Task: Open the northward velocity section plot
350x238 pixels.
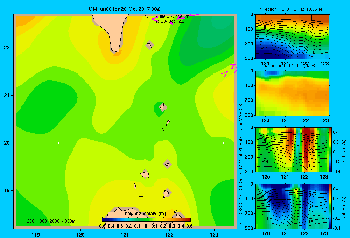Action: pyautogui.click(x=292, y=149)
